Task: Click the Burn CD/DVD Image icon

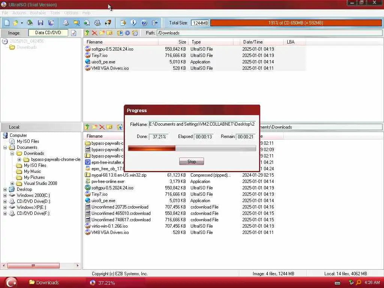Action: point(108,23)
